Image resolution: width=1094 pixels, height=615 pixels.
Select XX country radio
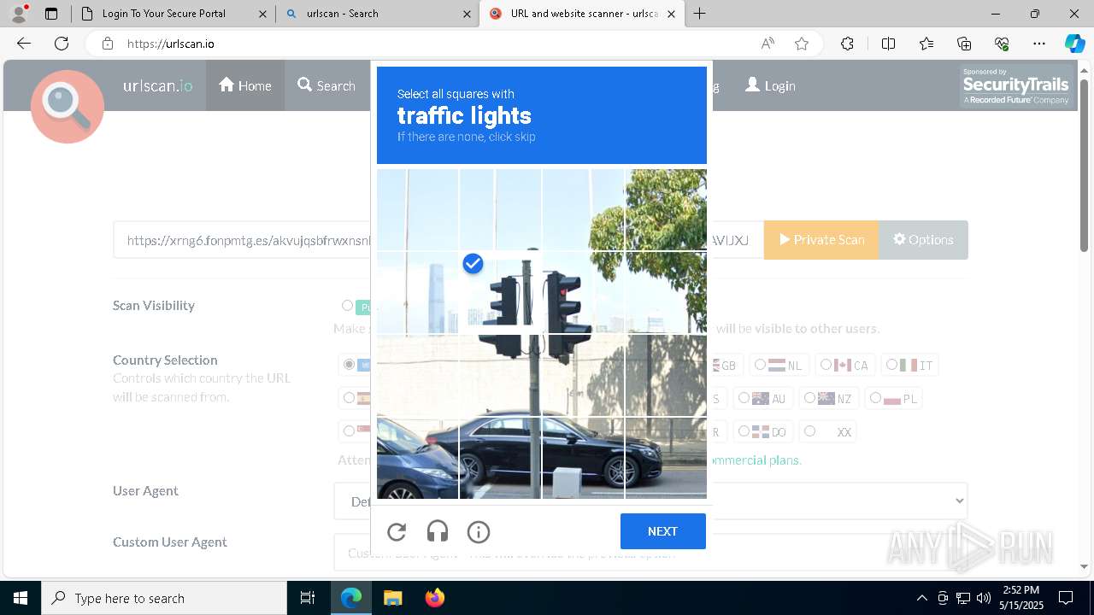pos(809,431)
